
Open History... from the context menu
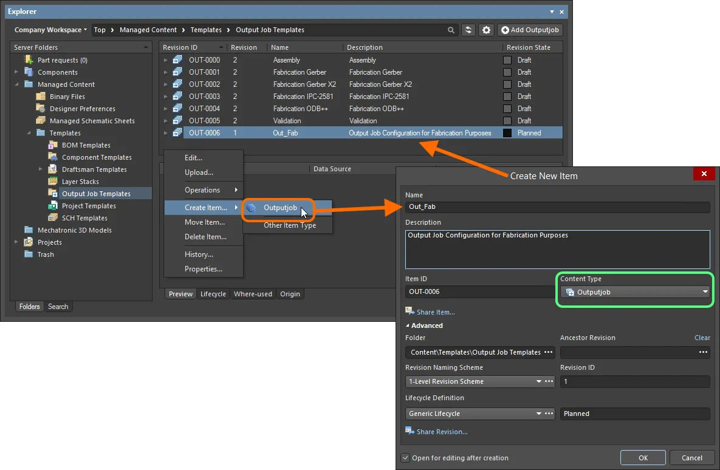[204, 254]
